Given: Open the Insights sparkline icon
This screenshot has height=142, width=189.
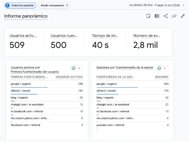Looking at the screenshot, I should [174, 16].
